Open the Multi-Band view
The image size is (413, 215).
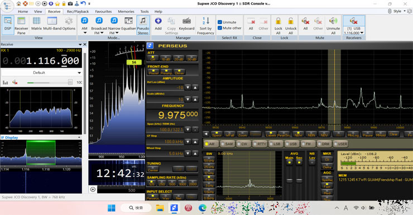[52, 23]
